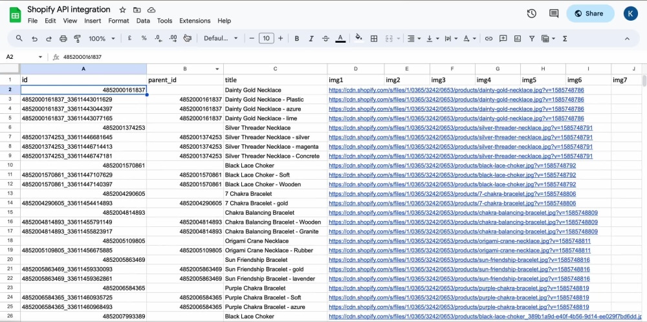Format as percent
The height and width of the screenshot is (322, 647).
point(144,38)
